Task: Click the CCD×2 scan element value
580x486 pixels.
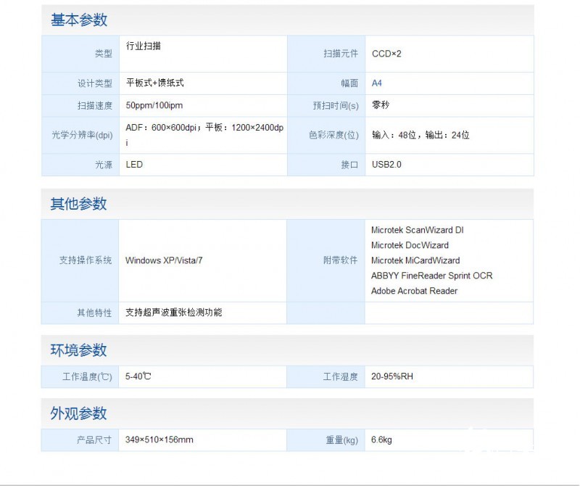Action: pos(386,54)
